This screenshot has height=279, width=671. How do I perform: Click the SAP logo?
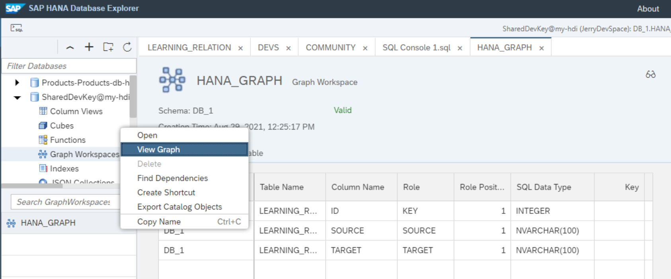pos(15,8)
